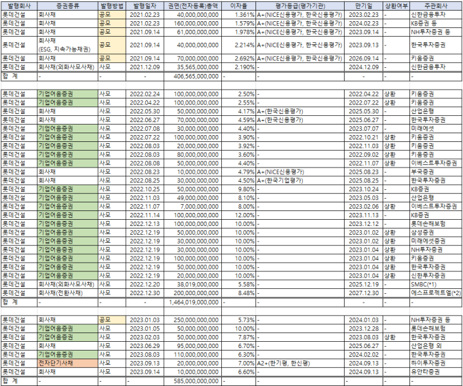Select the 이자율 column header
This screenshot has height=386, width=463.
(x=239, y=6)
